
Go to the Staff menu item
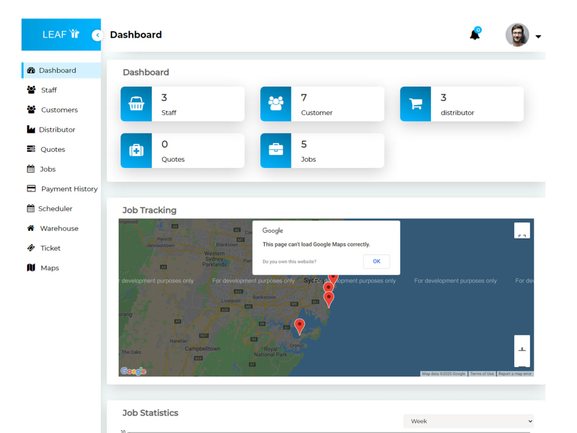(61, 90)
